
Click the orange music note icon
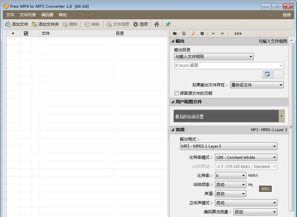pos(193,34)
